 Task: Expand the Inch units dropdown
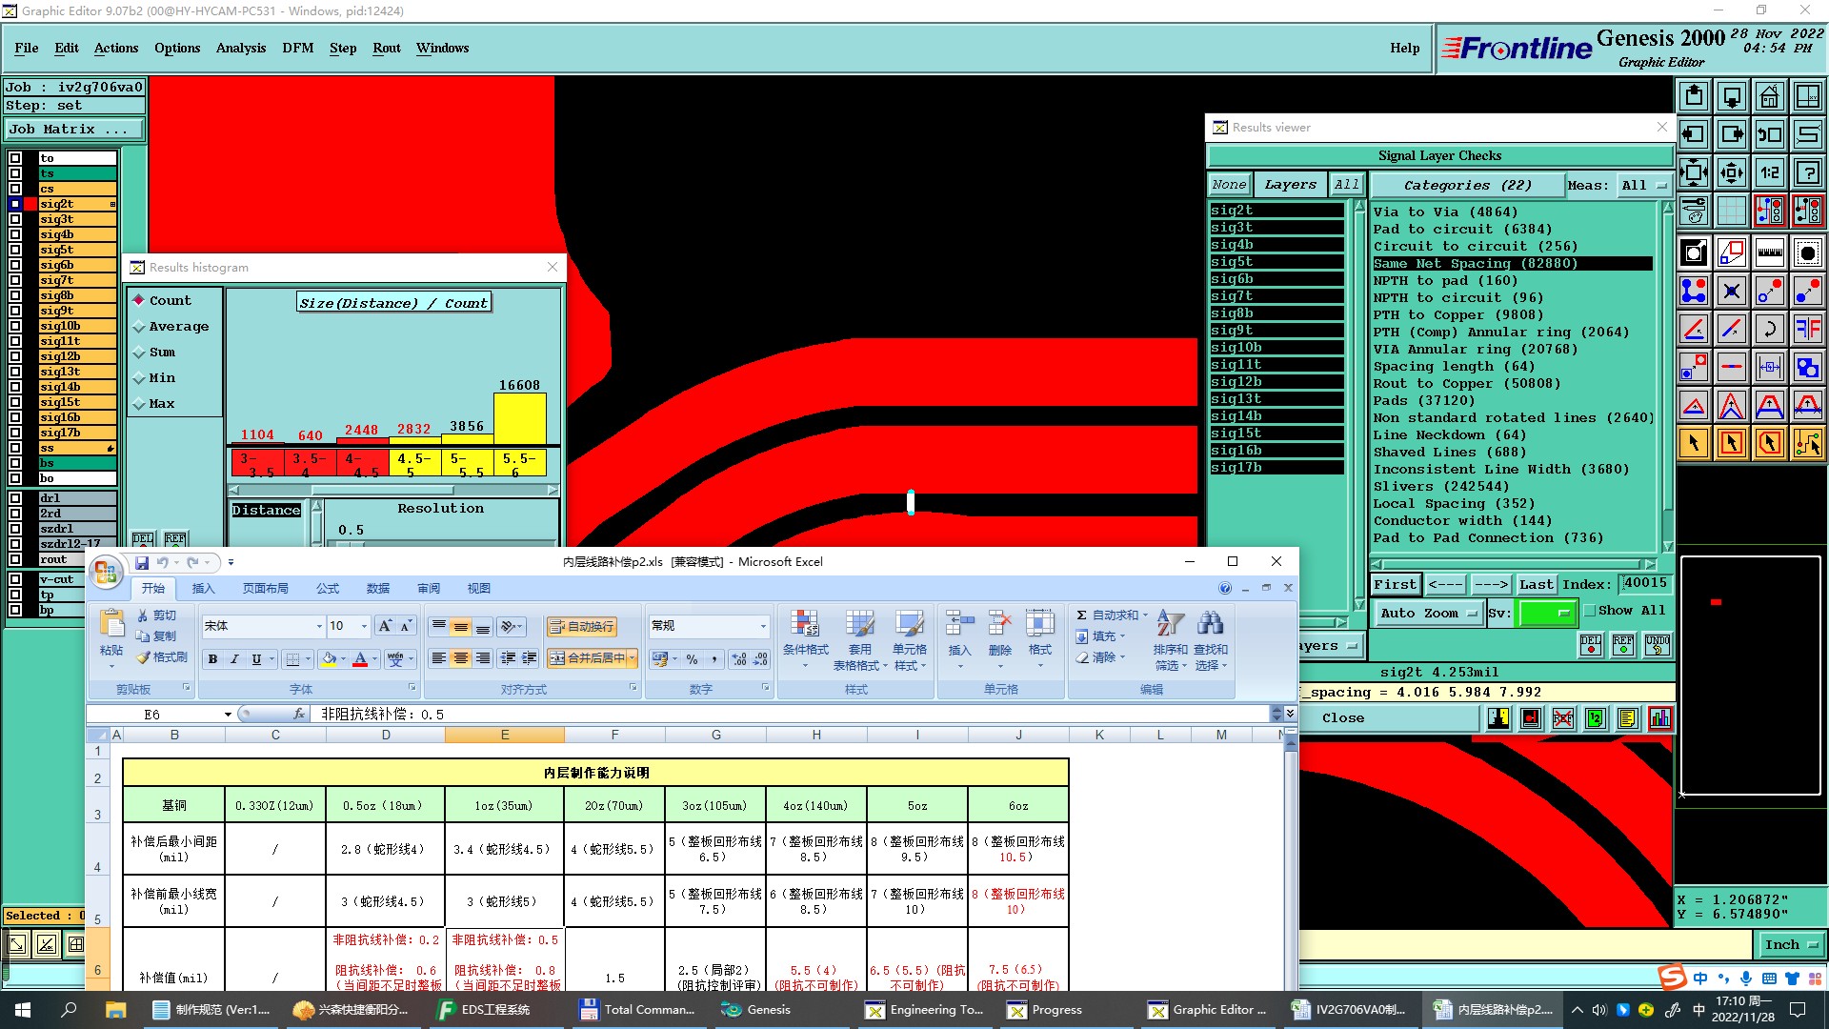point(1790,944)
